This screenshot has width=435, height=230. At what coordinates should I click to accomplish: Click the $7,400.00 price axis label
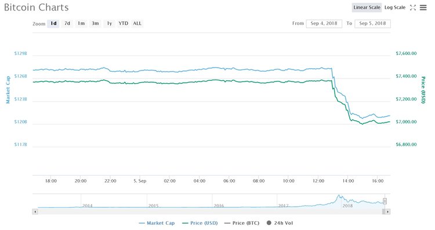tap(406, 76)
